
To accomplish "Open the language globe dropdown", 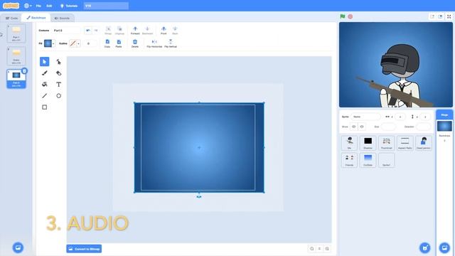I will click(x=28, y=6).
